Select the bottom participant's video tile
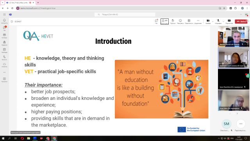The image size is (250, 141). click(x=234, y=100)
